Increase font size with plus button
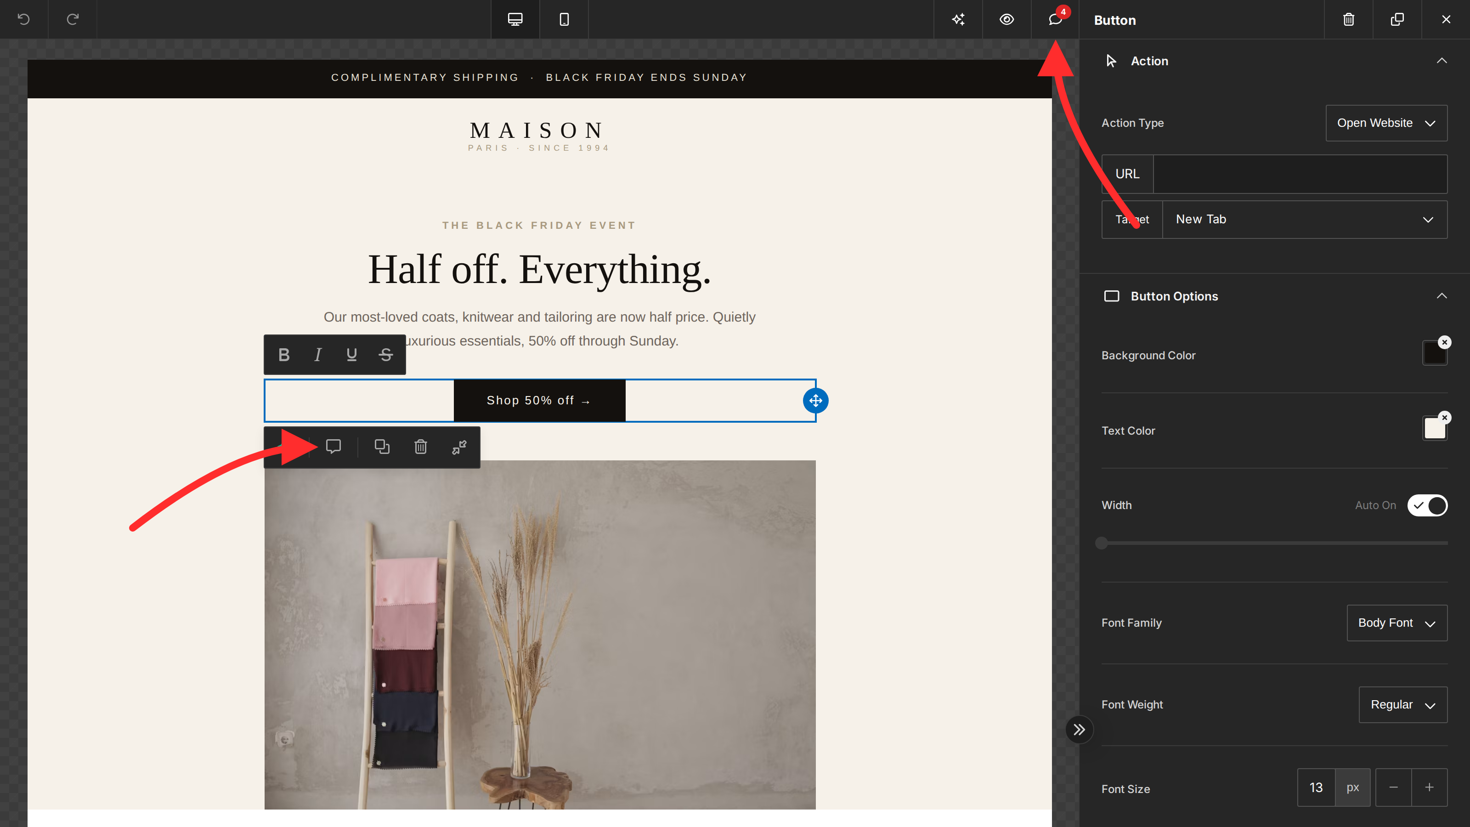 point(1429,787)
